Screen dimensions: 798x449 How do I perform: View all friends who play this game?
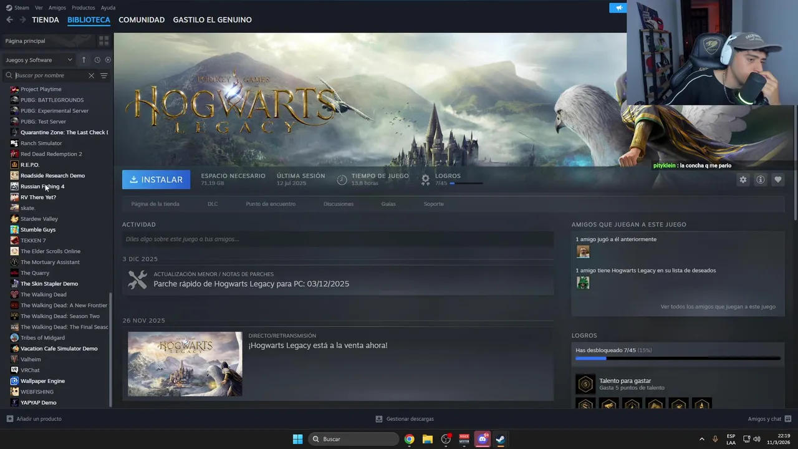tap(718, 307)
